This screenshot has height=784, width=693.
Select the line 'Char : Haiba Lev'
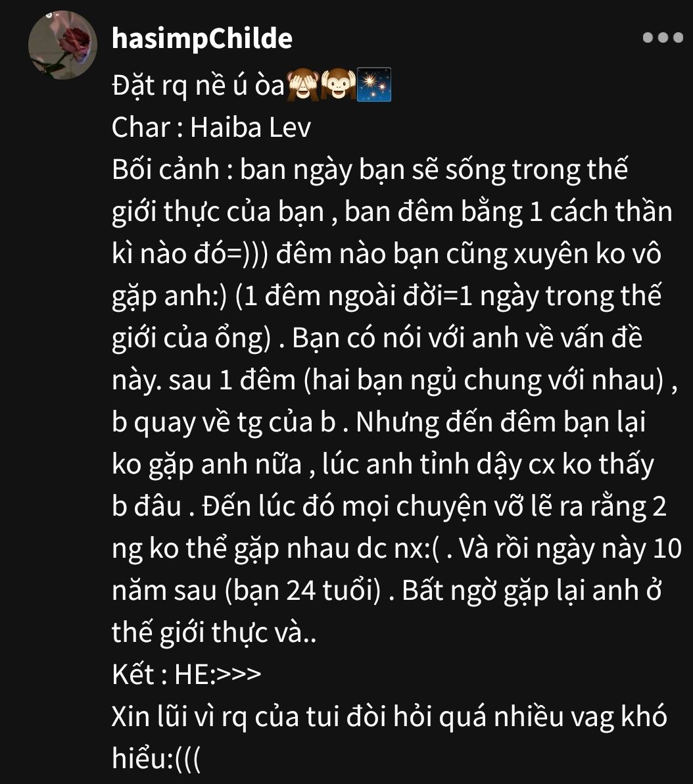pyautogui.click(x=211, y=128)
